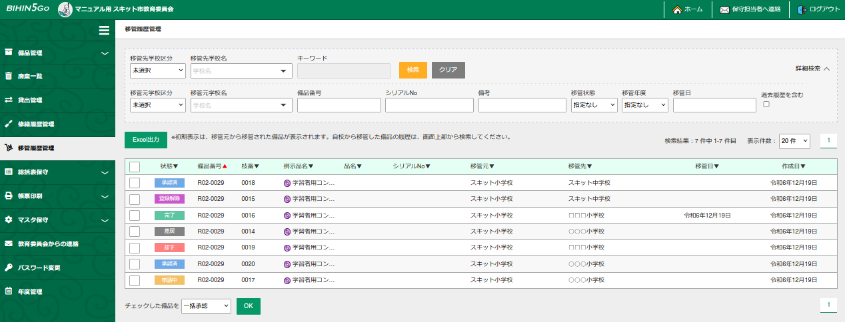Click the envelope icon for contacting maintenance staff
The width and height of the screenshot is (845, 322).
(x=724, y=10)
